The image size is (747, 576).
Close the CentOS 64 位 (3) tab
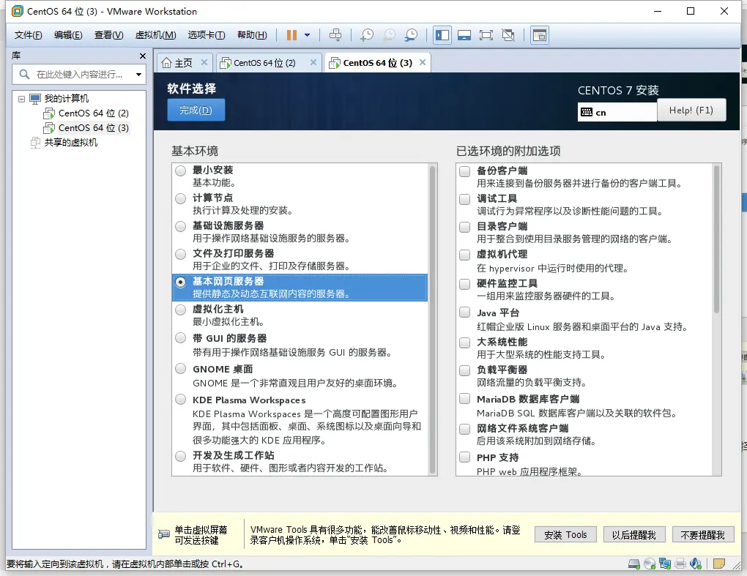[422, 62]
